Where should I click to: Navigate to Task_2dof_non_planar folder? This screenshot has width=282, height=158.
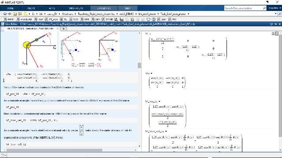click(173, 14)
